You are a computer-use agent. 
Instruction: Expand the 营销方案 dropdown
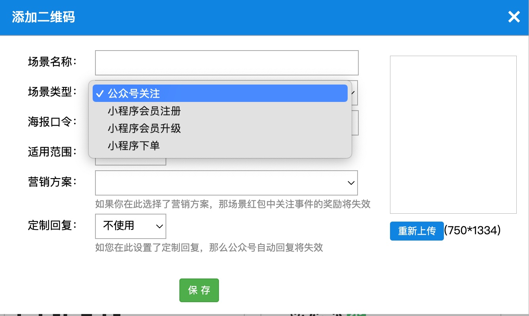point(226,183)
